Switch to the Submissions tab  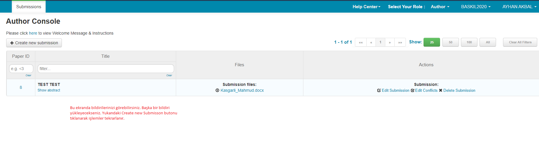click(x=29, y=7)
